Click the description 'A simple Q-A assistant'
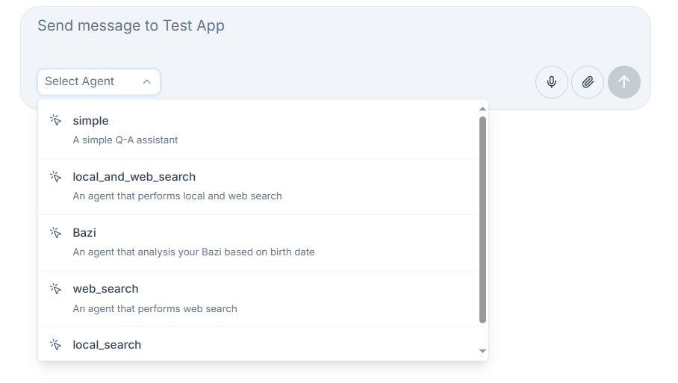The width and height of the screenshot is (678, 383). coord(125,140)
